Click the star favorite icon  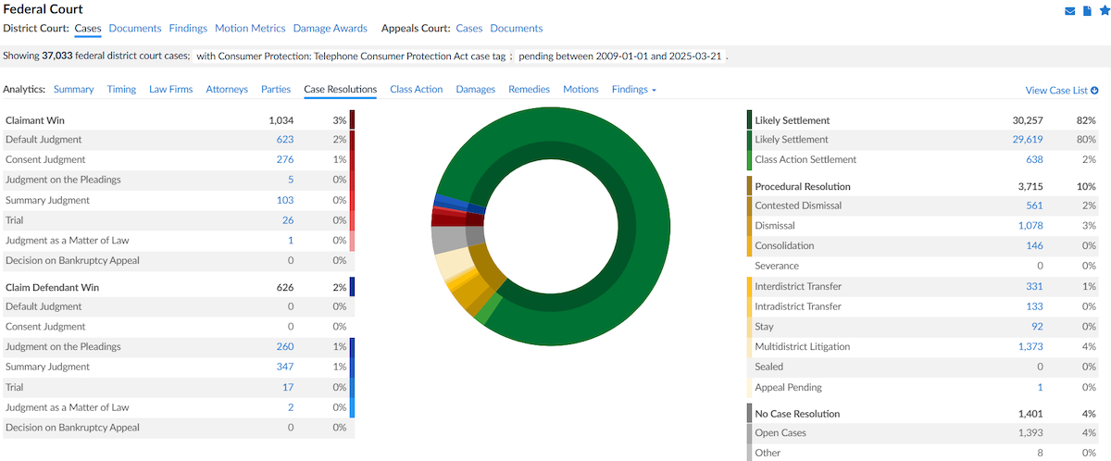pos(1103,11)
